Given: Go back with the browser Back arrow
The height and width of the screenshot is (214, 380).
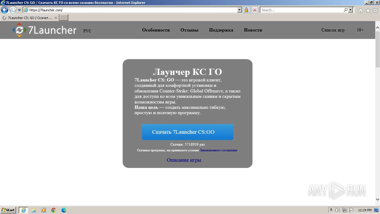Looking at the screenshot, I should [4, 10].
